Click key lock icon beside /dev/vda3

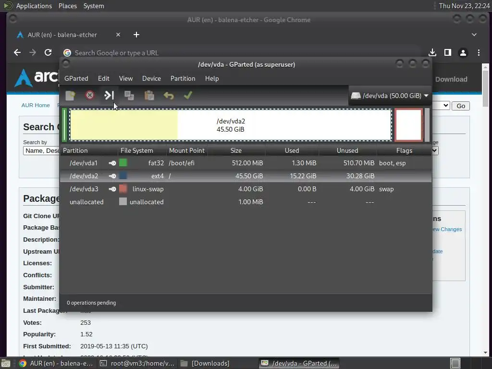click(112, 189)
